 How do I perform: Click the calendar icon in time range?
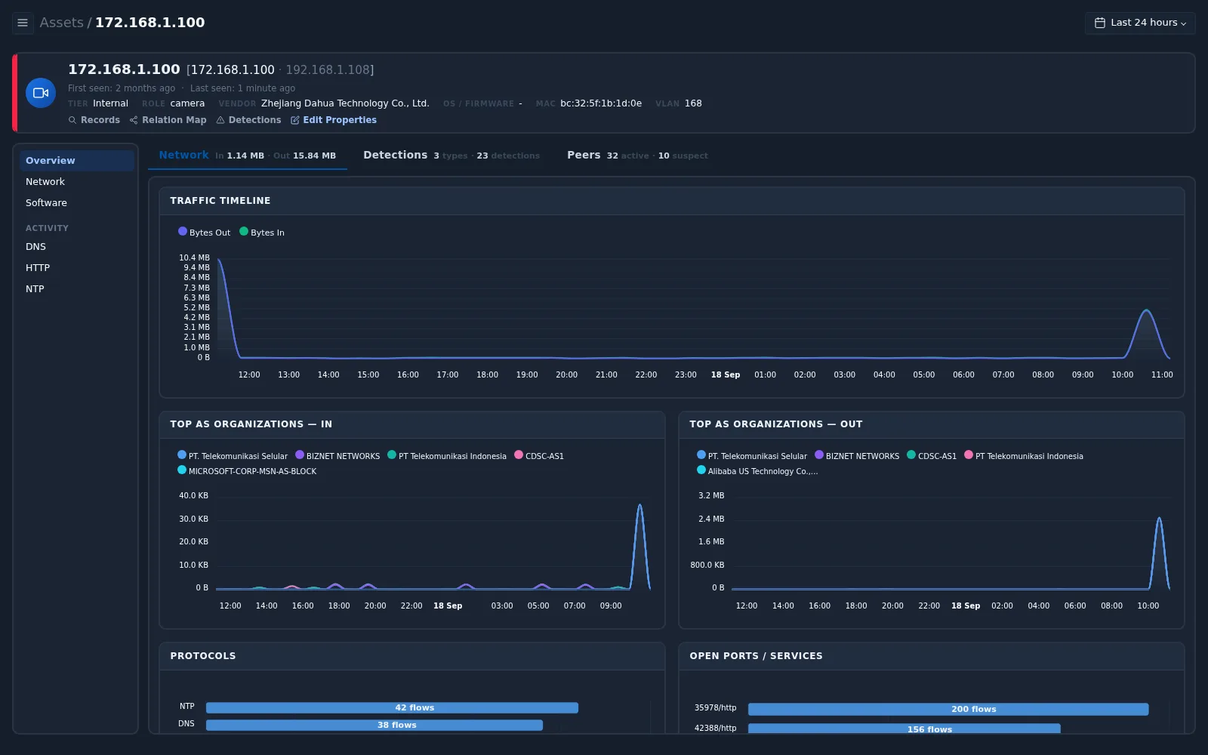(1100, 23)
